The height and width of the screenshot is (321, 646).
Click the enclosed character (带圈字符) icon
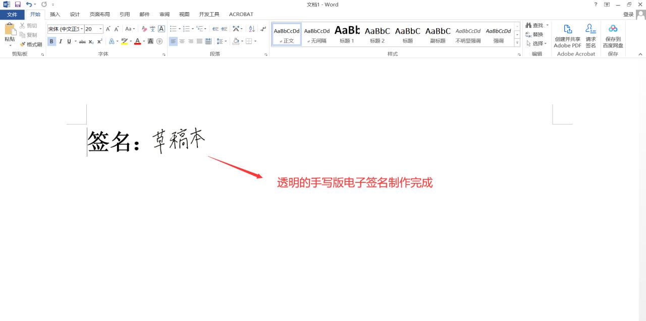(159, 41)
